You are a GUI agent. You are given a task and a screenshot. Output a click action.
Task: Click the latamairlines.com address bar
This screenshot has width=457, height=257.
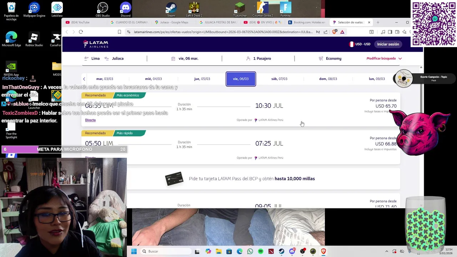pos(223,32)
